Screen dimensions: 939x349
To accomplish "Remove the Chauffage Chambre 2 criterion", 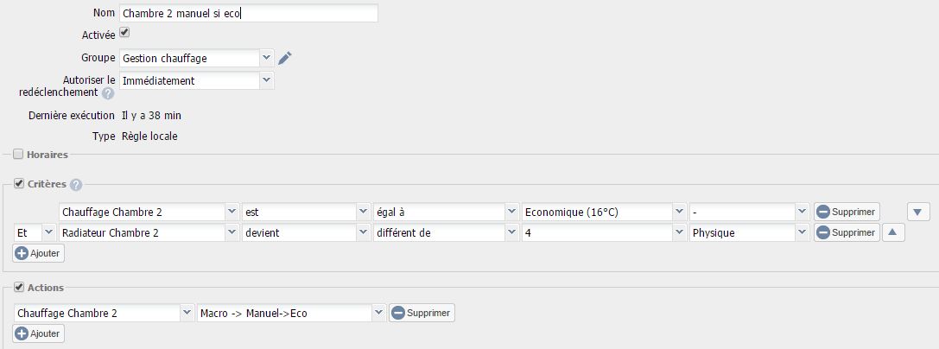I will pyautogui.click(x=847, y=212).
